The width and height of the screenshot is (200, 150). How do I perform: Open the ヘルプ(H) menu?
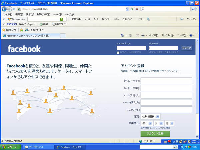[x=69, y=14]
